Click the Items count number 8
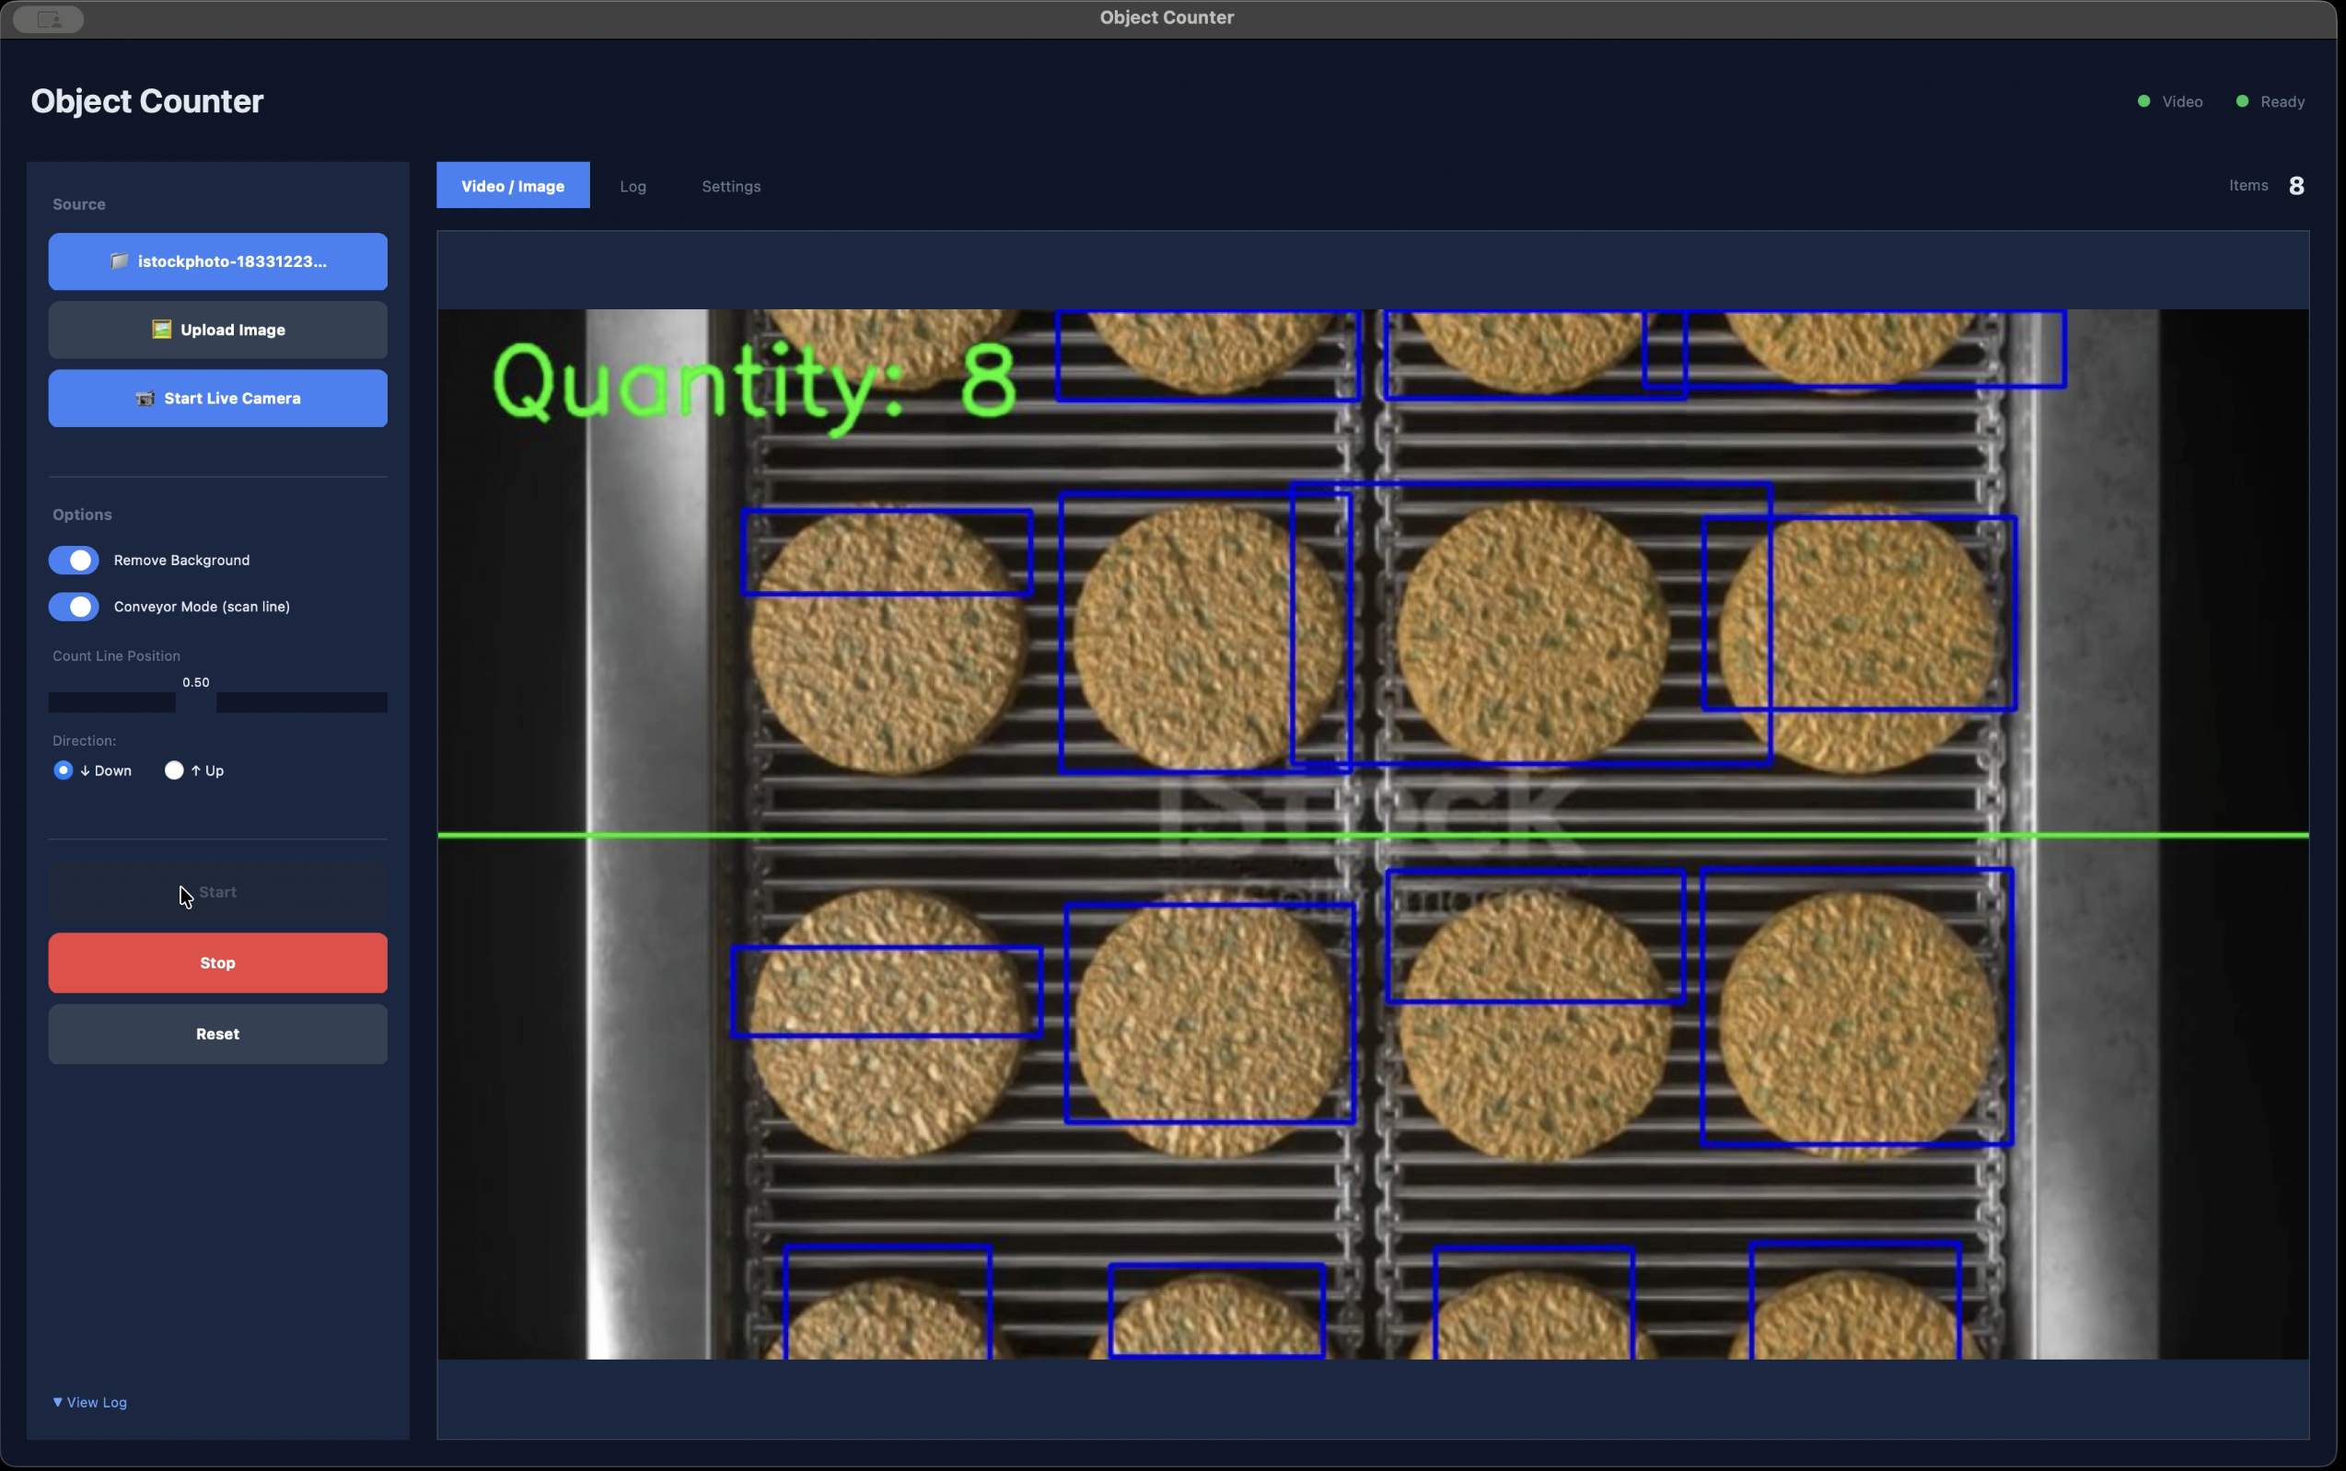Viewport: 2346px width, 1471px height. pyautogui.click(x=2295, y=186)
